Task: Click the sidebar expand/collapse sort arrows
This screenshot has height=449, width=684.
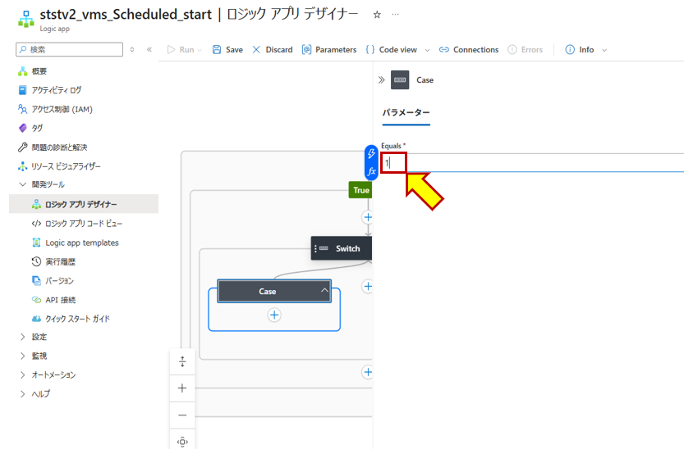Action: pos(132,49)
